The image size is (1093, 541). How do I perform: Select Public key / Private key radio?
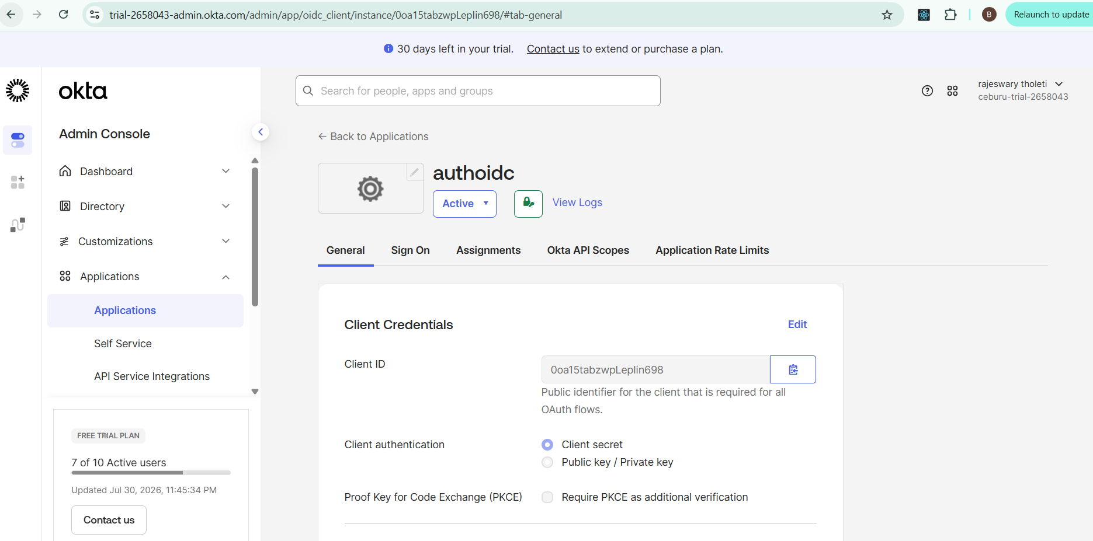547,462
